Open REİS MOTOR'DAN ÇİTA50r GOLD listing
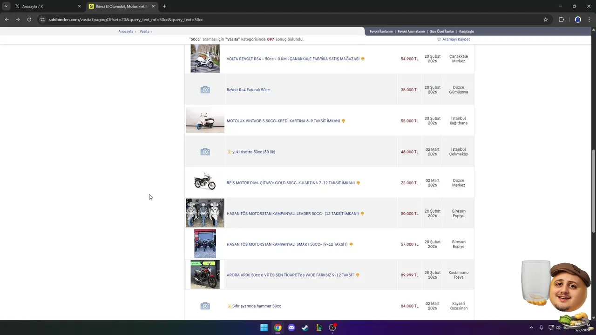This screenshot has width=596, height=335. pos(291,183)
